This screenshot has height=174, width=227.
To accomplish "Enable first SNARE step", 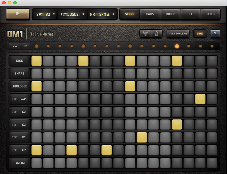I will [36, 74].
